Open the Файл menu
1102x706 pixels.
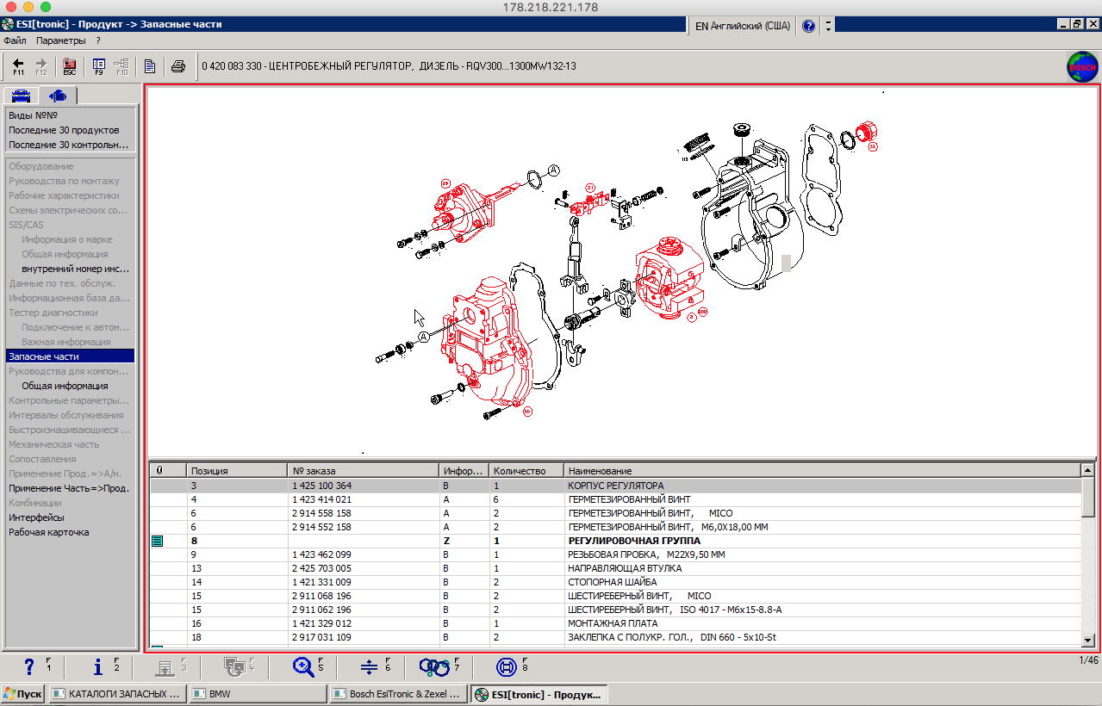click(15, 40)
